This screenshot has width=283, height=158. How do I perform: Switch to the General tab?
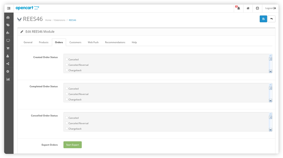click(28, 42)
